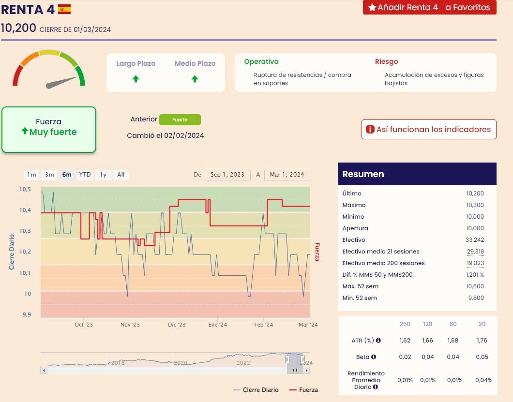Click the info icon beside Beta
This screenshot has height=402, width=513.
(374, 357)
